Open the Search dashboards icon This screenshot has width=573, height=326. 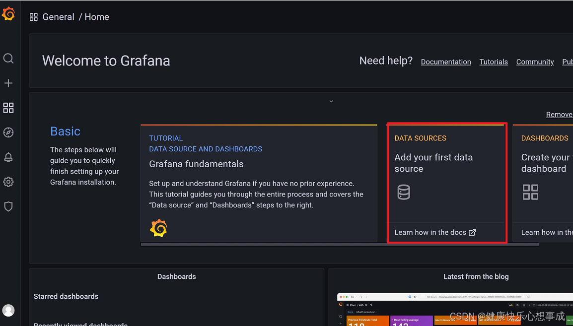(x=8, y=58)
